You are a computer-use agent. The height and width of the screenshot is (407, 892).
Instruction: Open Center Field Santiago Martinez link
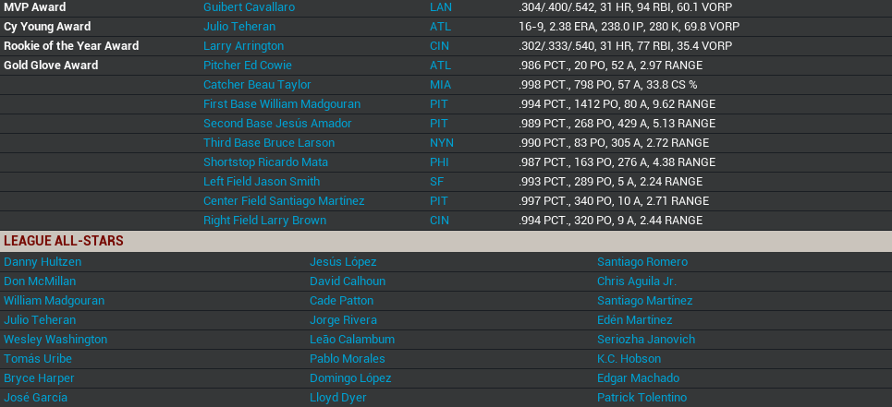(284, 201)
